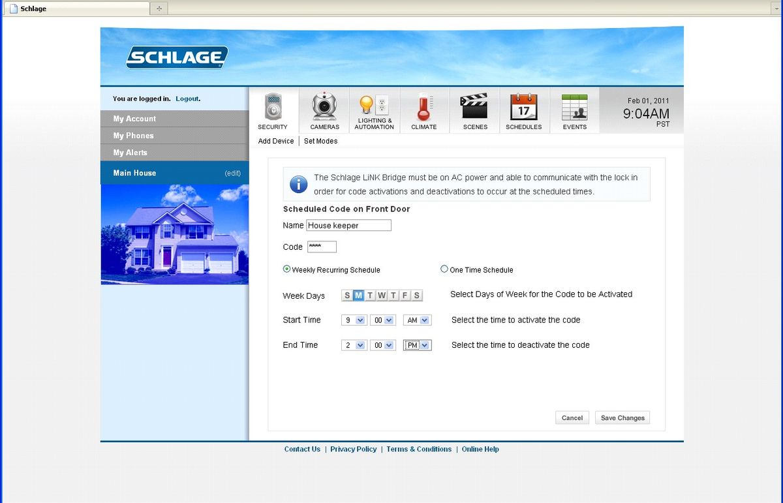
Task: Select the Schlage browser tab
Action: (75, 8)
